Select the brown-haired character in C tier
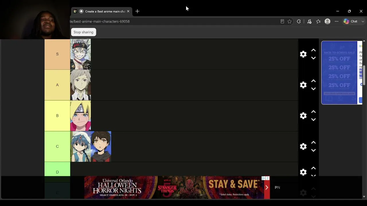The height and width of the screenshot is (206, 367). [x=101, y=146]
